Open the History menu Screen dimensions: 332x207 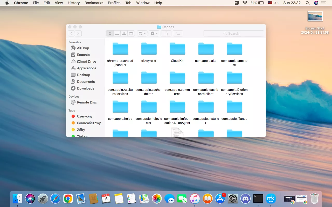click(74, 3)
